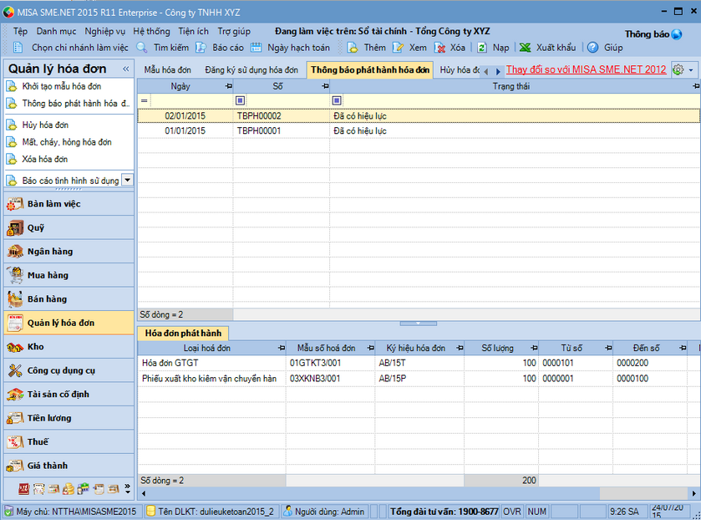Image resolution: width=701 pixels, height=520 pixels.
Task: Pin the Trạng thái column
Action: 696,86
